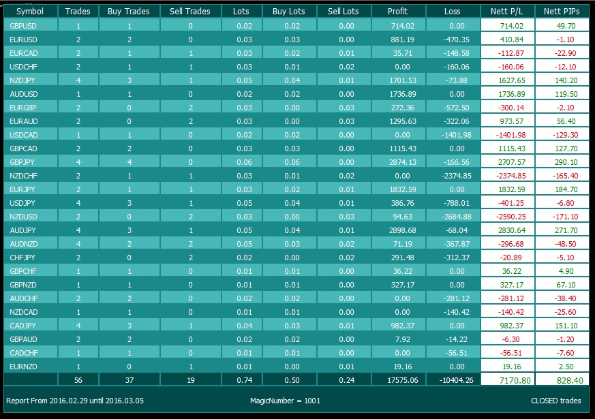
Task: Click NZDJPY Nett P/L value 1627.65
Action: [x=512, y=80]
